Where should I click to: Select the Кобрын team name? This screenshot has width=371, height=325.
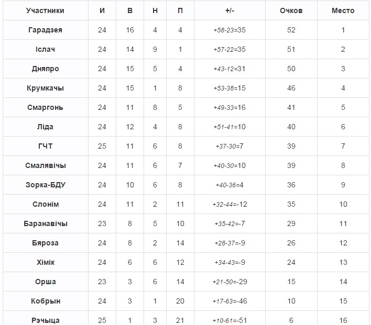[45, 301]
